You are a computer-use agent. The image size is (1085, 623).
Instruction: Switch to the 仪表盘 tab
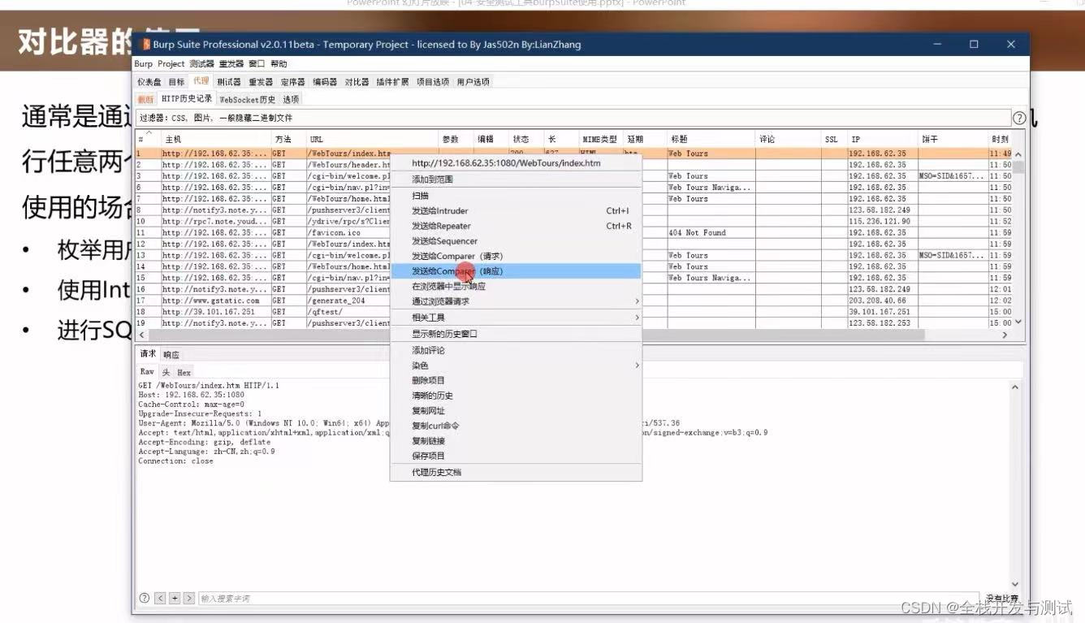point(149,82)
